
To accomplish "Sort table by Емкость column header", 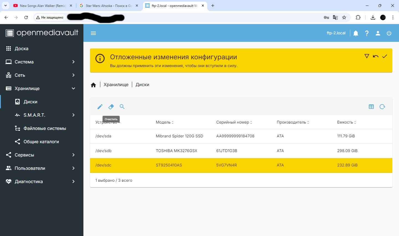I will [345, 122].
